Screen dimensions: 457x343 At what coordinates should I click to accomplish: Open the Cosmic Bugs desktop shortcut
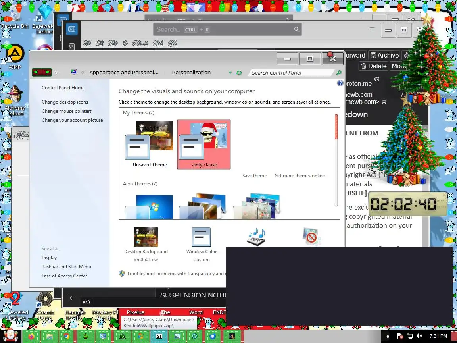pos(45,306)
